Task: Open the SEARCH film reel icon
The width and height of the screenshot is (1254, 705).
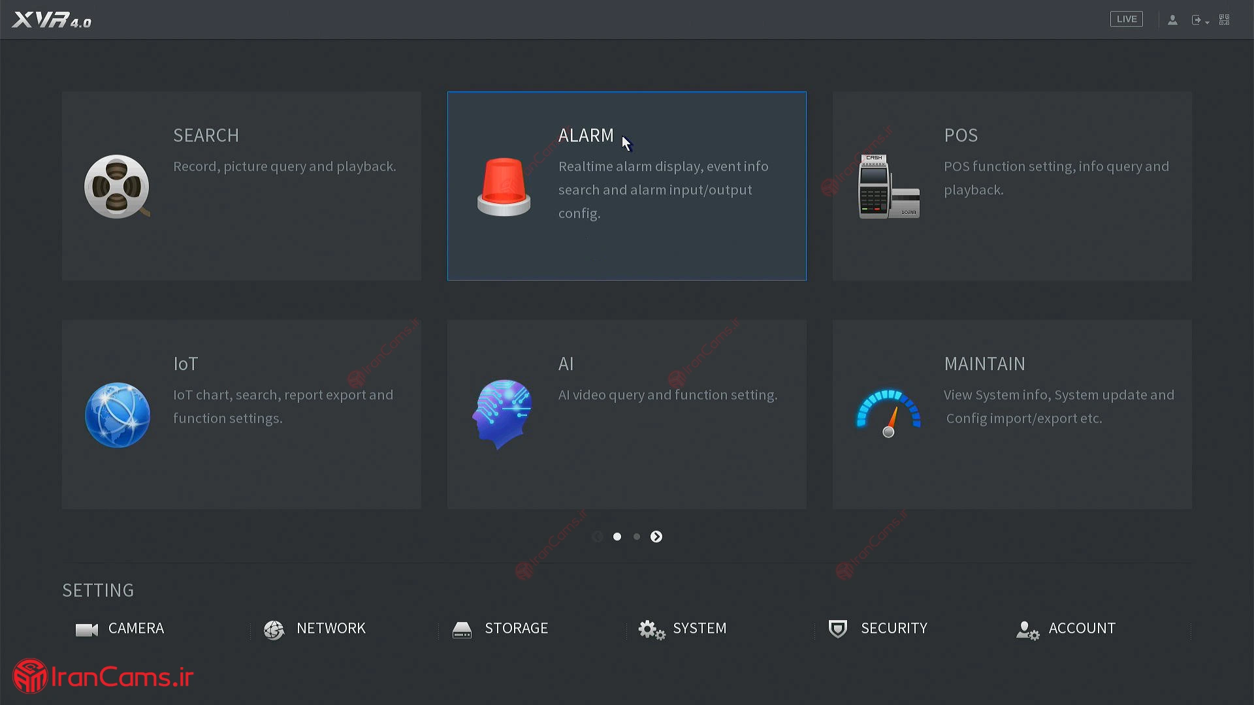Action: 117,187
